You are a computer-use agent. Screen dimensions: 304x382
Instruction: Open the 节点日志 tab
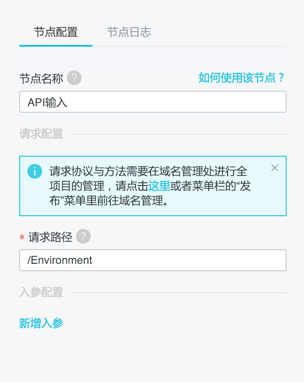coord(129,32)
